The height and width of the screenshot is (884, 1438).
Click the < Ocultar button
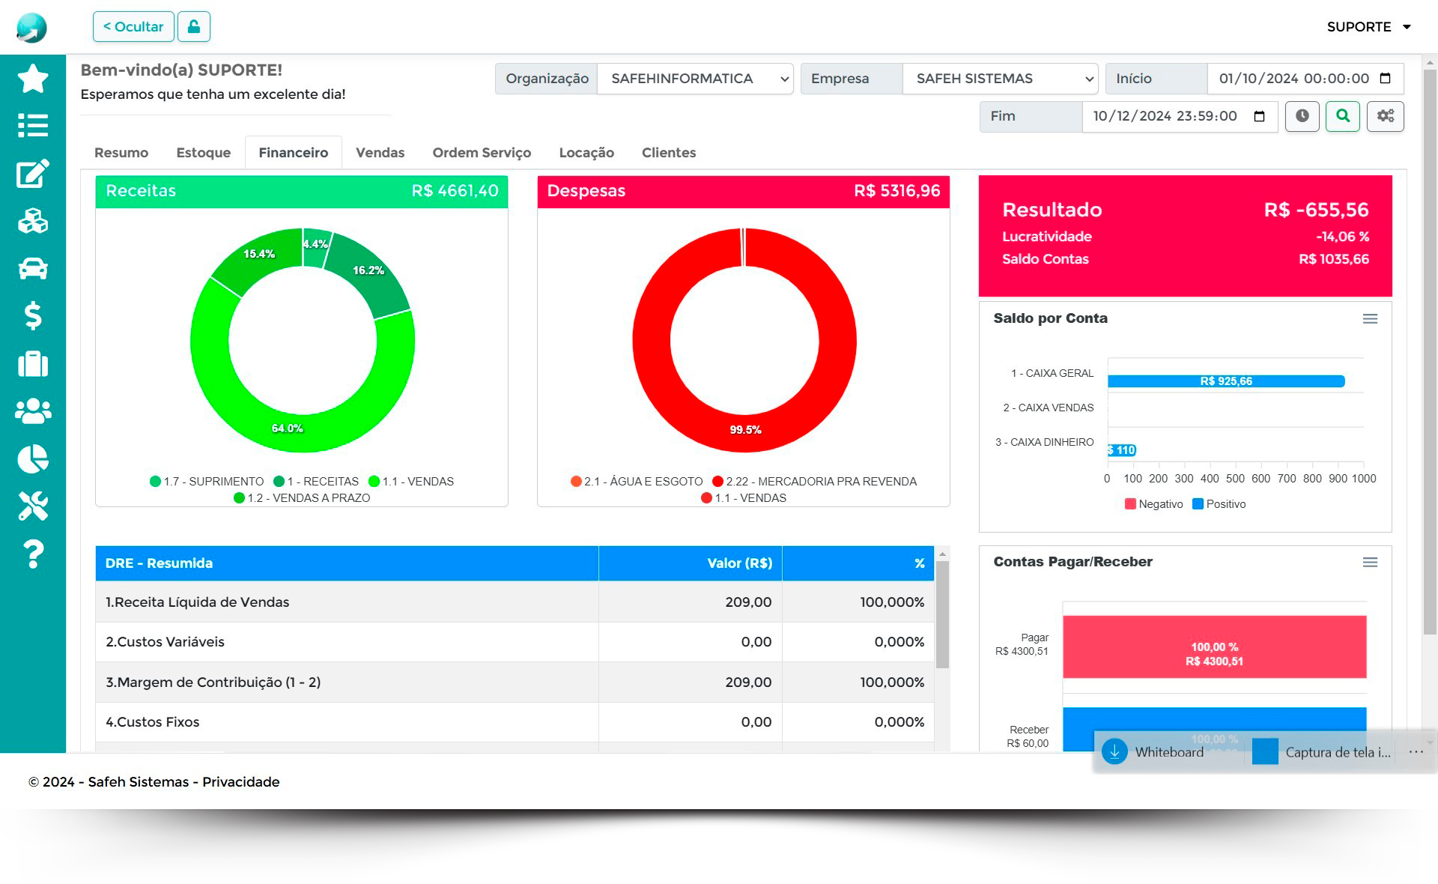tap(133, 26)
